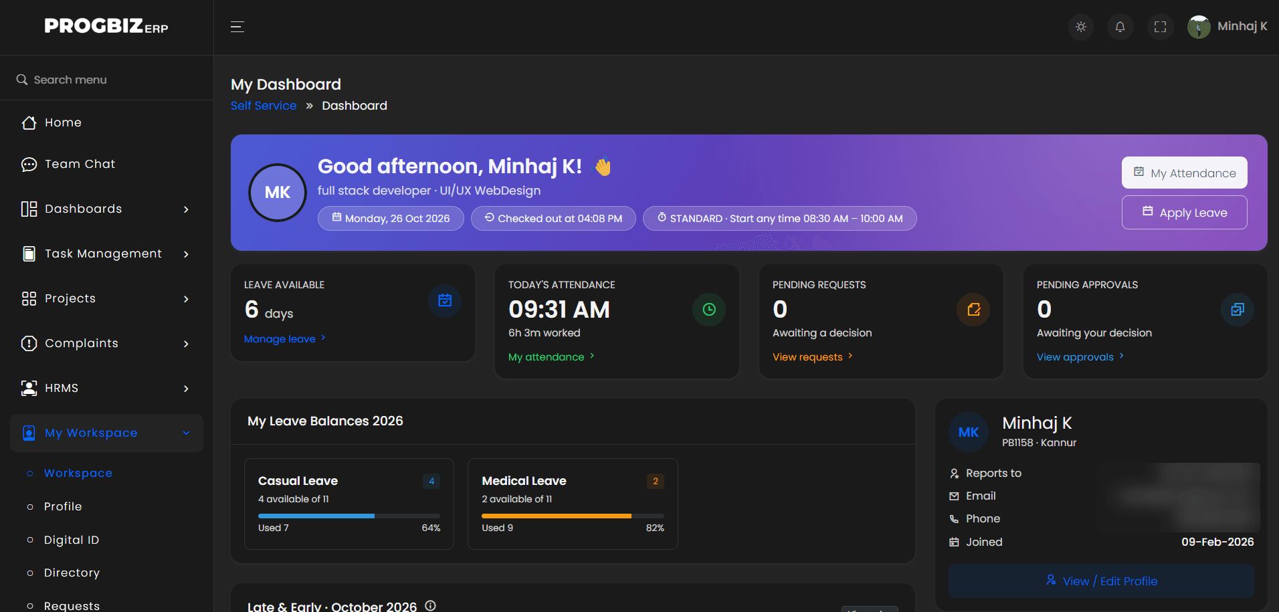Expand the Task Management chevron
1279x612 pixels.
tap(186, 254)
